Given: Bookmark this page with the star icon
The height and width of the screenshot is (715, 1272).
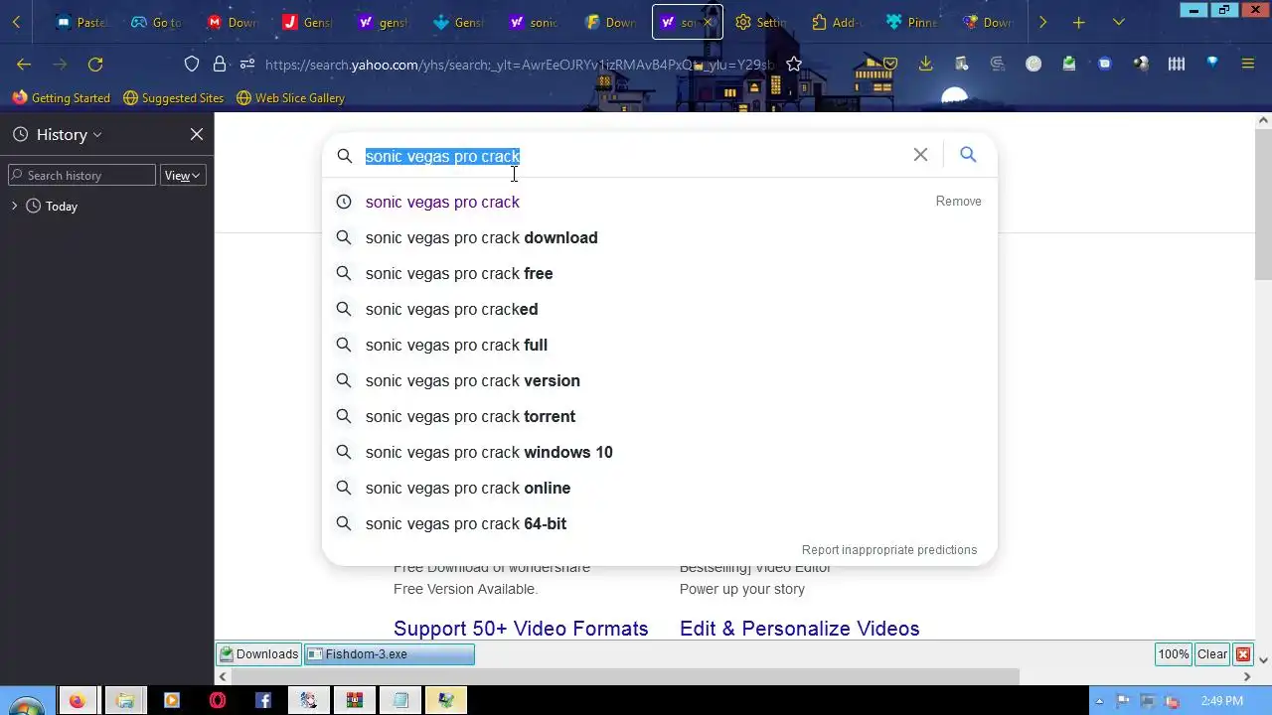Looking at the screenshot, I should [x=794, y=65].
